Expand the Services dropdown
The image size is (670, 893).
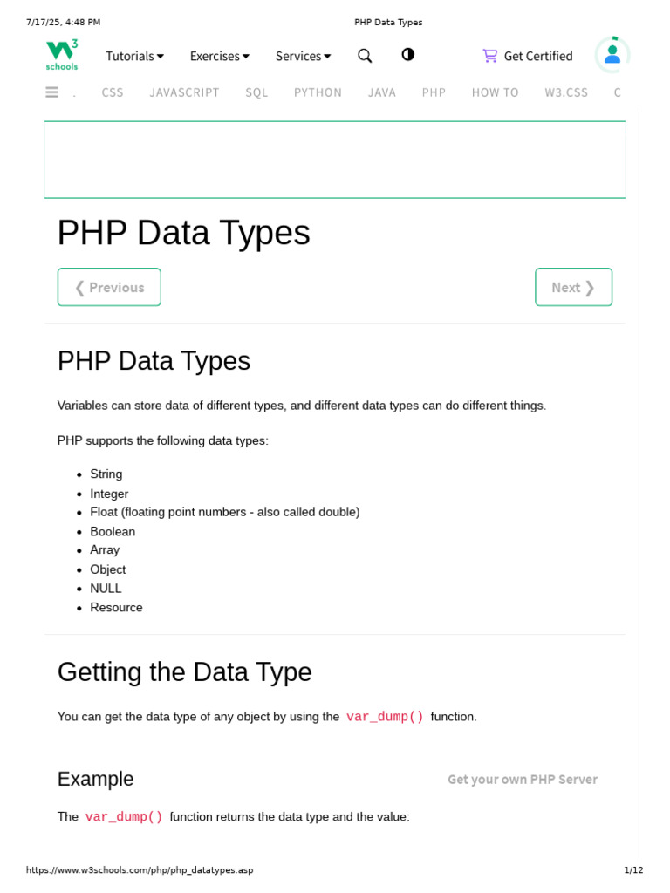(303, 56)
